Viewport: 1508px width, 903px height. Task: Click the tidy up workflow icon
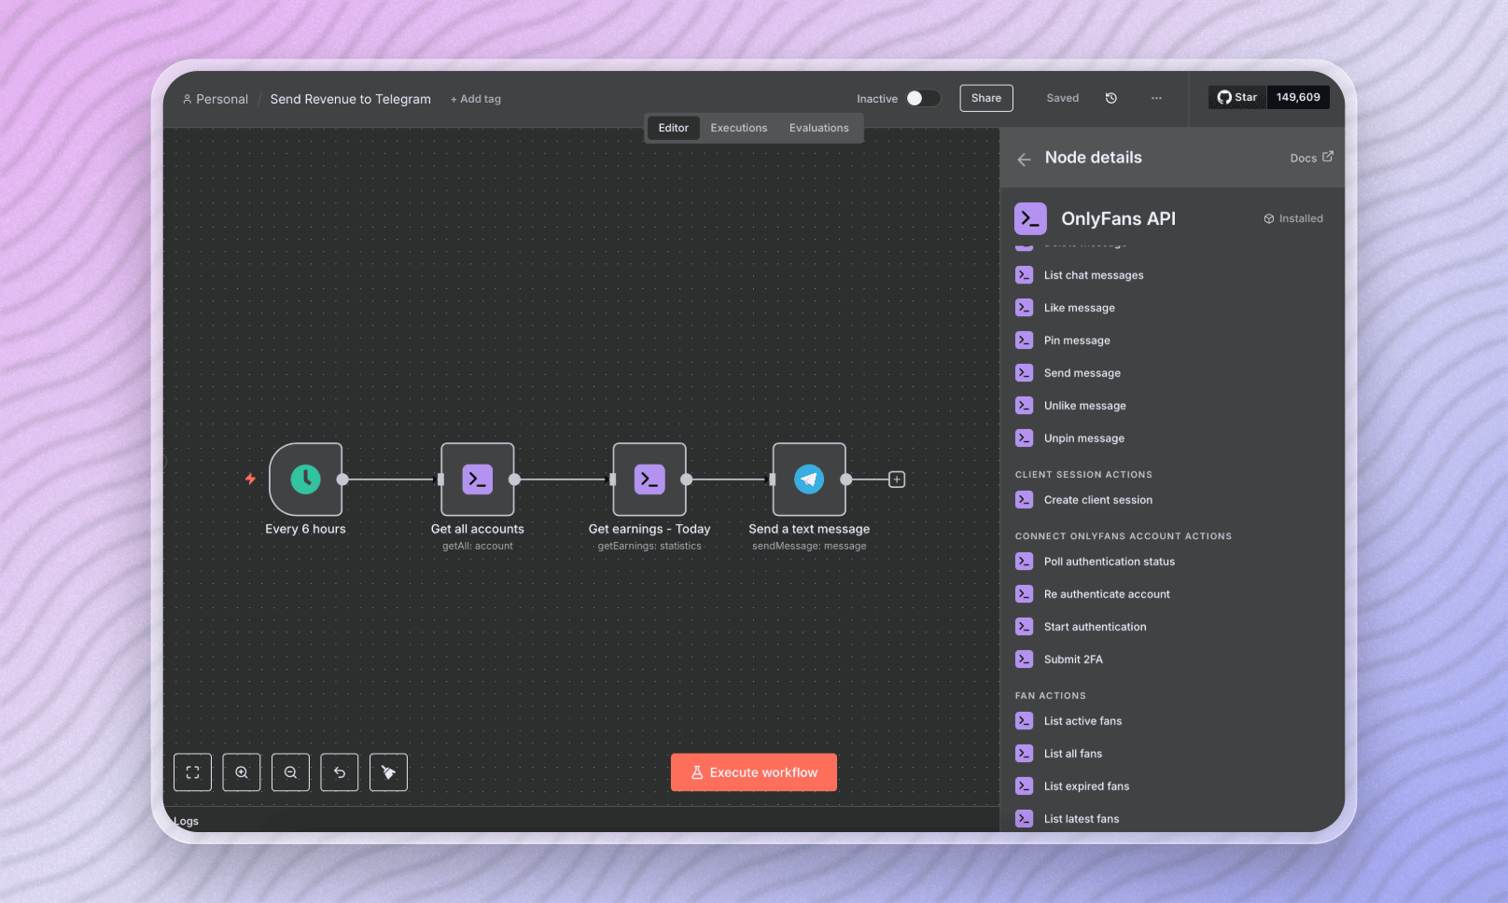388,772
